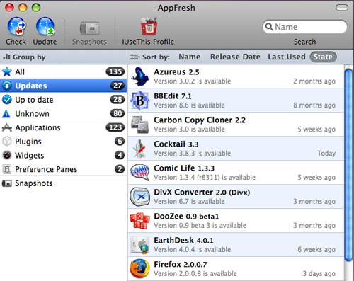Click the bar chart Group by icon

coord(6,57)
